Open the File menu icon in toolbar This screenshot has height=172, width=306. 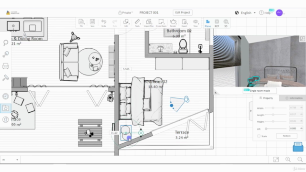[81, 23]
